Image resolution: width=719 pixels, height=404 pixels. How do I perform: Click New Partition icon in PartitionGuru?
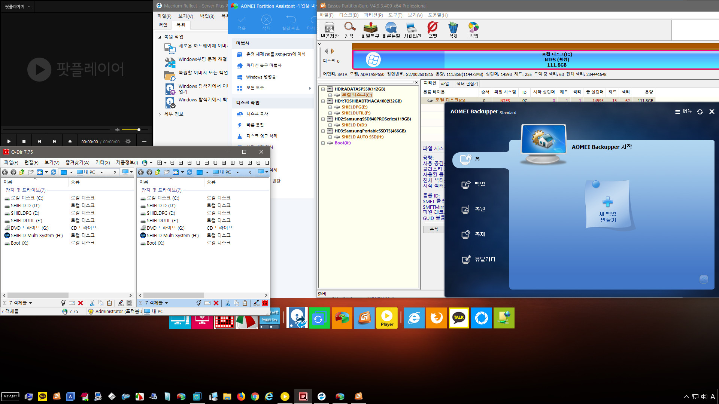coord(412,30)
